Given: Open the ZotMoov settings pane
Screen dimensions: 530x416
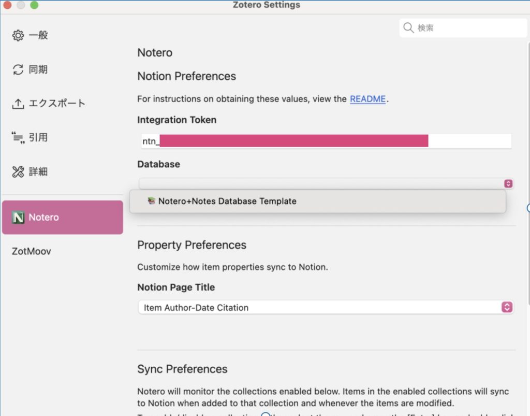Looking at the screenshot, I should (x=32, y=251).
